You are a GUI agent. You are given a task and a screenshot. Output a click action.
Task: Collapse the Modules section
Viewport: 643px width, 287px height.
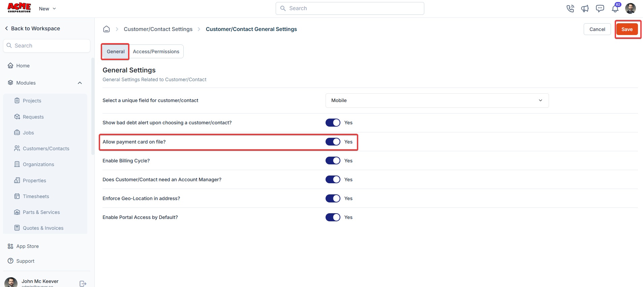pyautogui.click(x=80, y=83)
